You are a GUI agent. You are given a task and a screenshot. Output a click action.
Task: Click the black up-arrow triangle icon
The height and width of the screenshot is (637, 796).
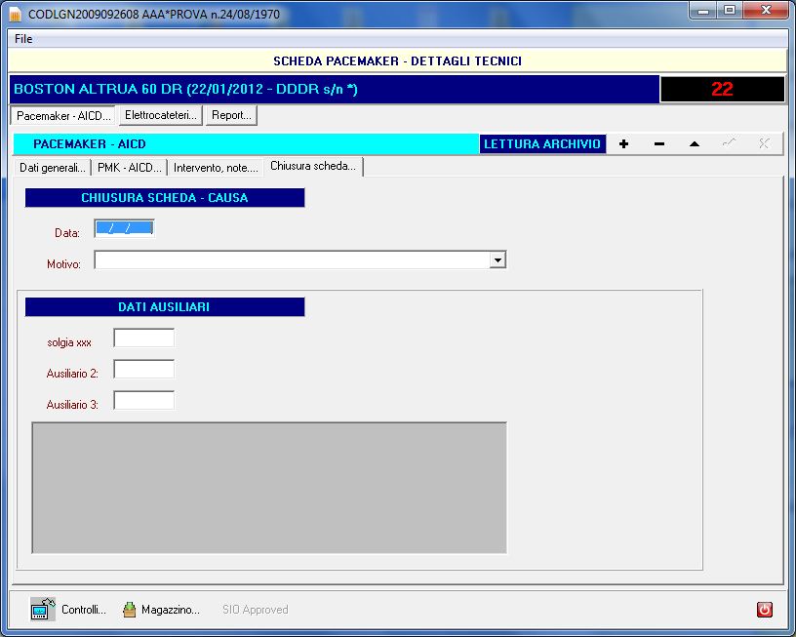(x=695, y=144)
